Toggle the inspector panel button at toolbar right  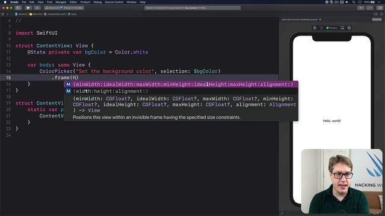pyautogui.click(x=380, y=8)
